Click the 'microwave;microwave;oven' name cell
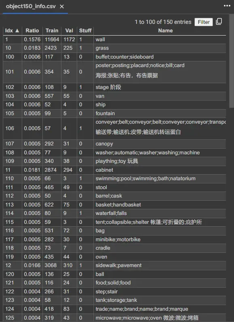 pos(160,318)
